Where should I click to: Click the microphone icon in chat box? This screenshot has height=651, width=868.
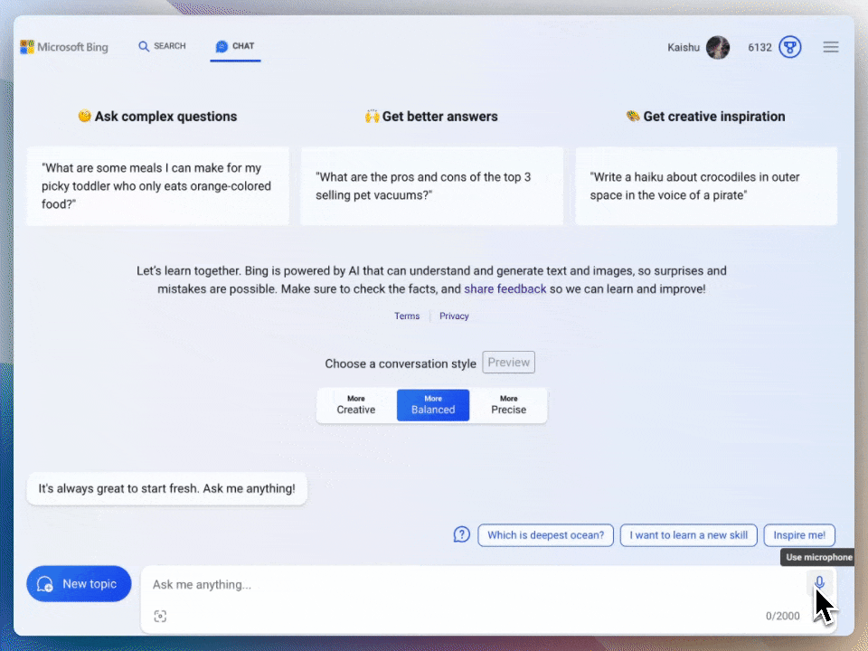point(819,583)
